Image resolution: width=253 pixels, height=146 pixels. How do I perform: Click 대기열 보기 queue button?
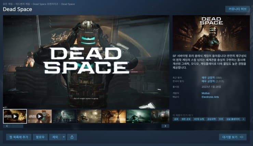click(x=233, y=137)
